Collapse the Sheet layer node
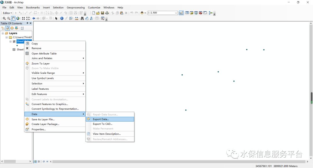This screenshot has height=168, width=313. click(10, 41)
